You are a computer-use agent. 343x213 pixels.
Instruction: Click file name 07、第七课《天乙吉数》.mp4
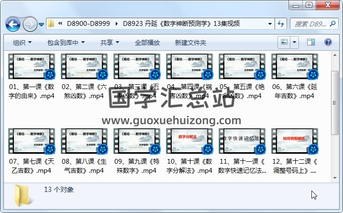click(x=32, y=166)
